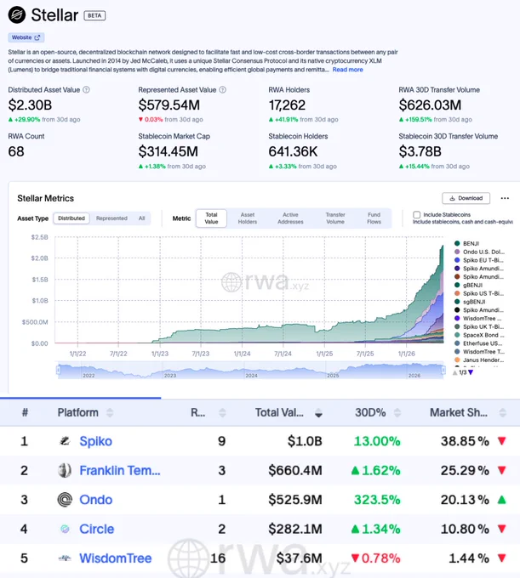
Task: Click Circle market share 10.80%
Action: pos(465,529)
